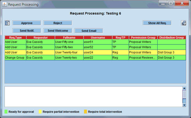The image size is (191, 118).
Task: Click the Distribution Group column header
Action: pos(172,38)
